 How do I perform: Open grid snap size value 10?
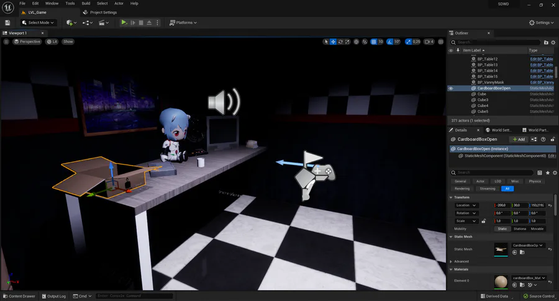pos(380,42)
